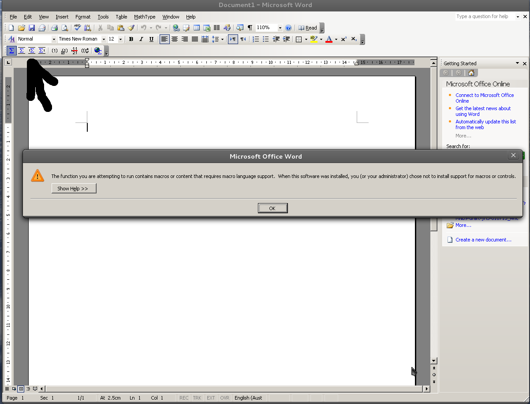The image size is (530, 404).
Task: Expand the Line Spacing dropdown arrow
Action: [x=222, y=39]
